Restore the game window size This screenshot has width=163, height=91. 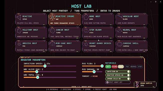(156, 2)
